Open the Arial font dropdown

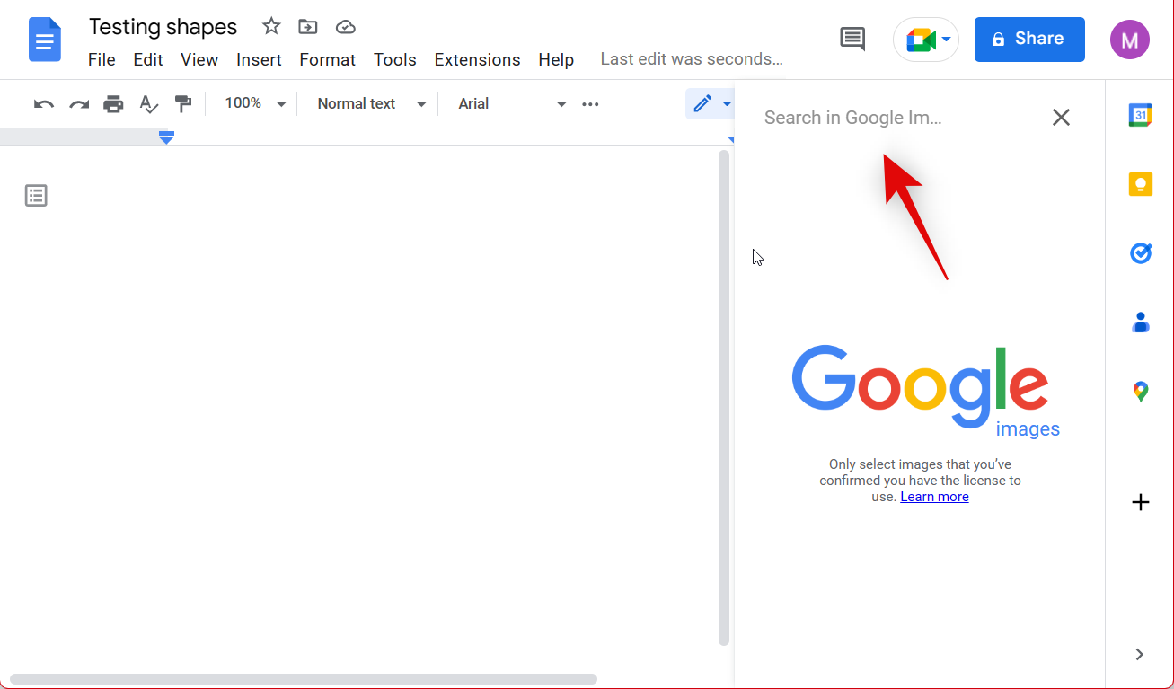point(512,104)
